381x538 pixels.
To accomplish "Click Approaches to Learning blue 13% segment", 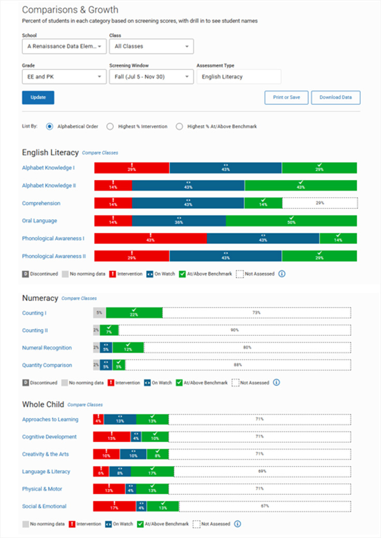I will (120, 419).
